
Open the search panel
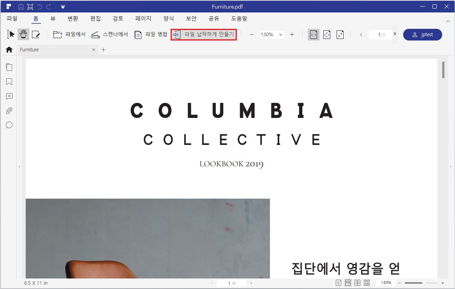(x=9, y=125)
